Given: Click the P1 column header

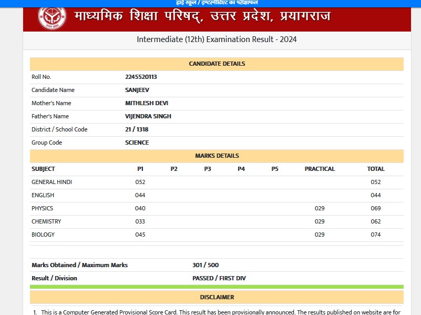Looking at the screenshot, I should tap(140, 169).
